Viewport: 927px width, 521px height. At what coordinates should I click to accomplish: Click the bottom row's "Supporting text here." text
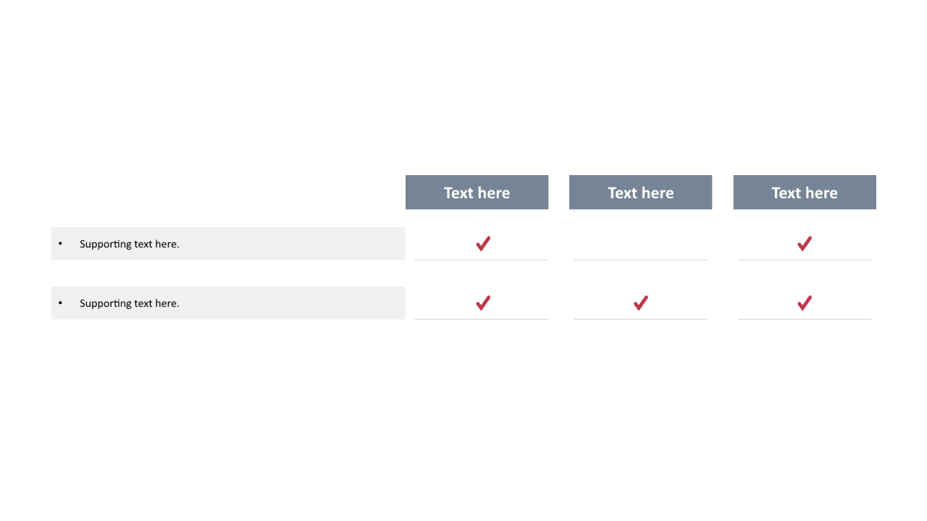[130, 303]
